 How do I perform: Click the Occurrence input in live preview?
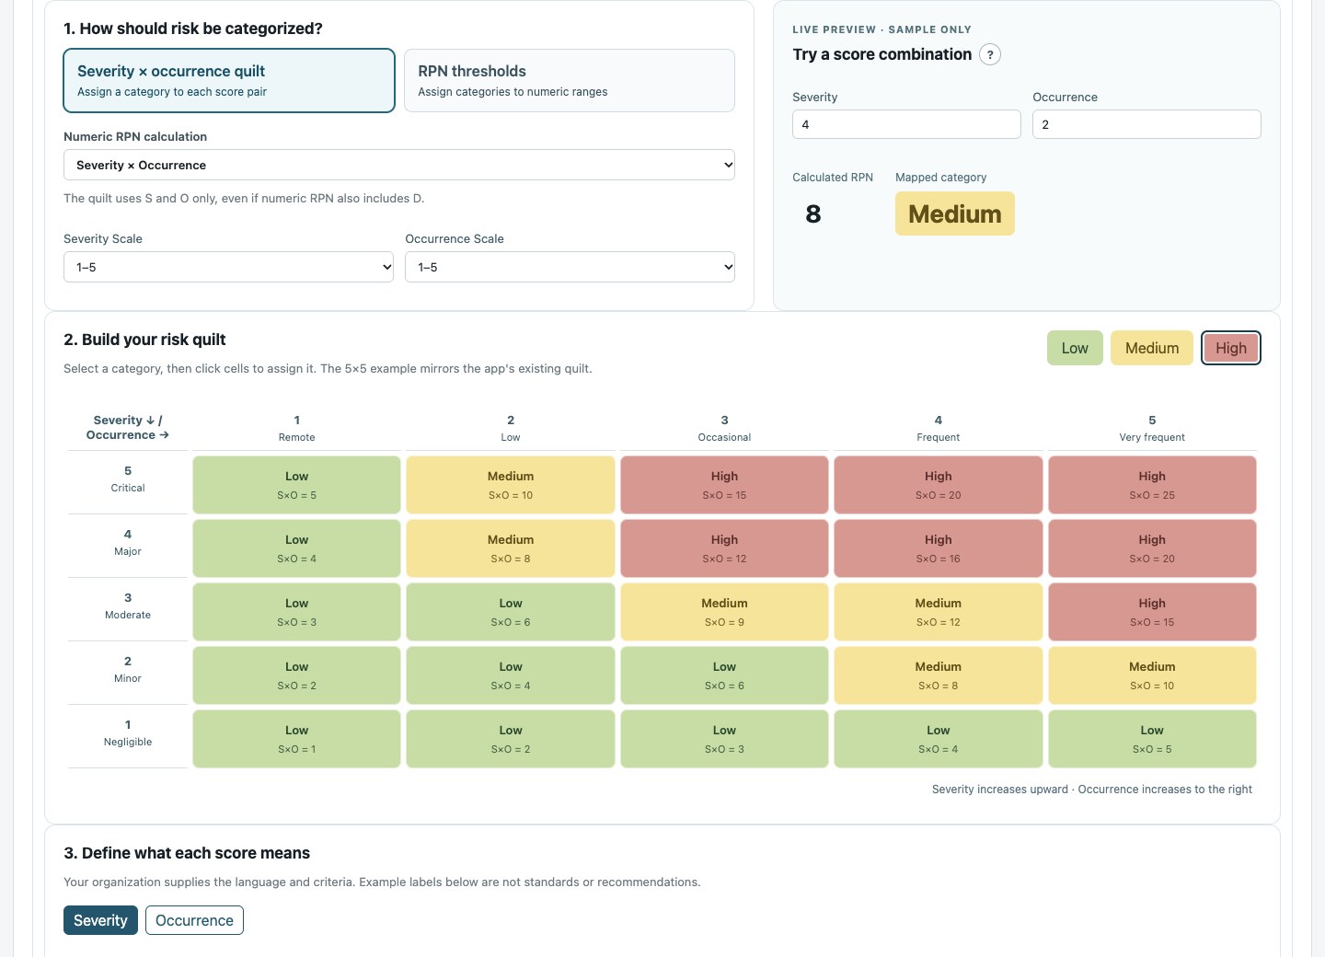(1146, 124)
